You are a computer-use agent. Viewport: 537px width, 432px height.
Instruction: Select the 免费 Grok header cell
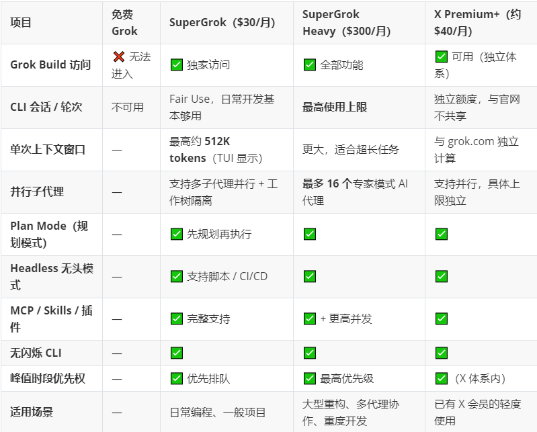[x=132, y=23]
